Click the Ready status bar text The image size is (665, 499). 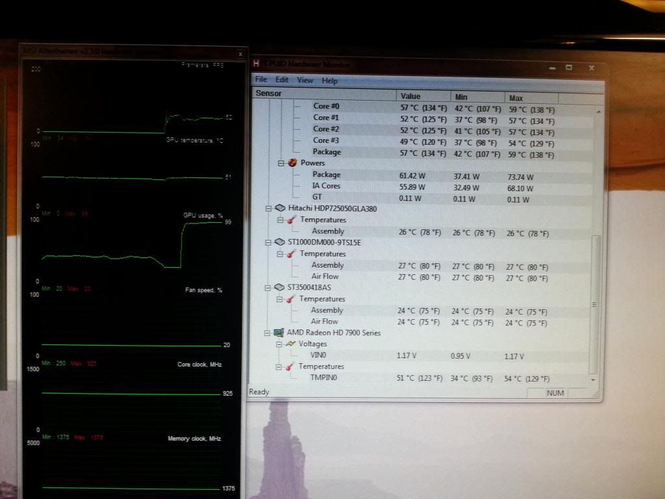pos(259,392)
